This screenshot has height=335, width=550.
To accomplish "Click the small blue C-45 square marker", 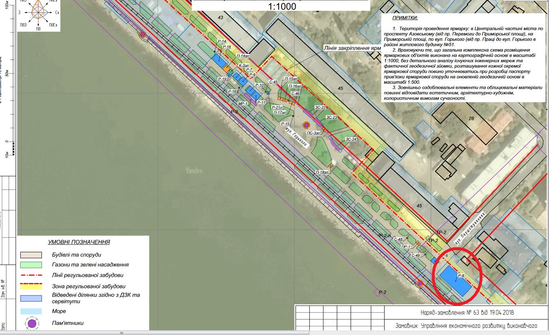I will click(x=268, y=93).
